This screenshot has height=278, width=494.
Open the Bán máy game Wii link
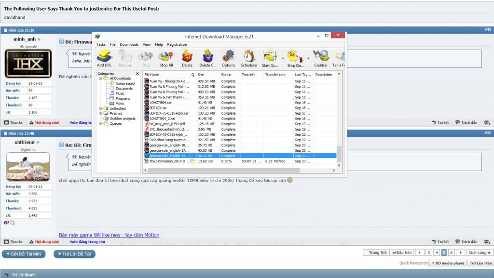[x=109, y=235]
